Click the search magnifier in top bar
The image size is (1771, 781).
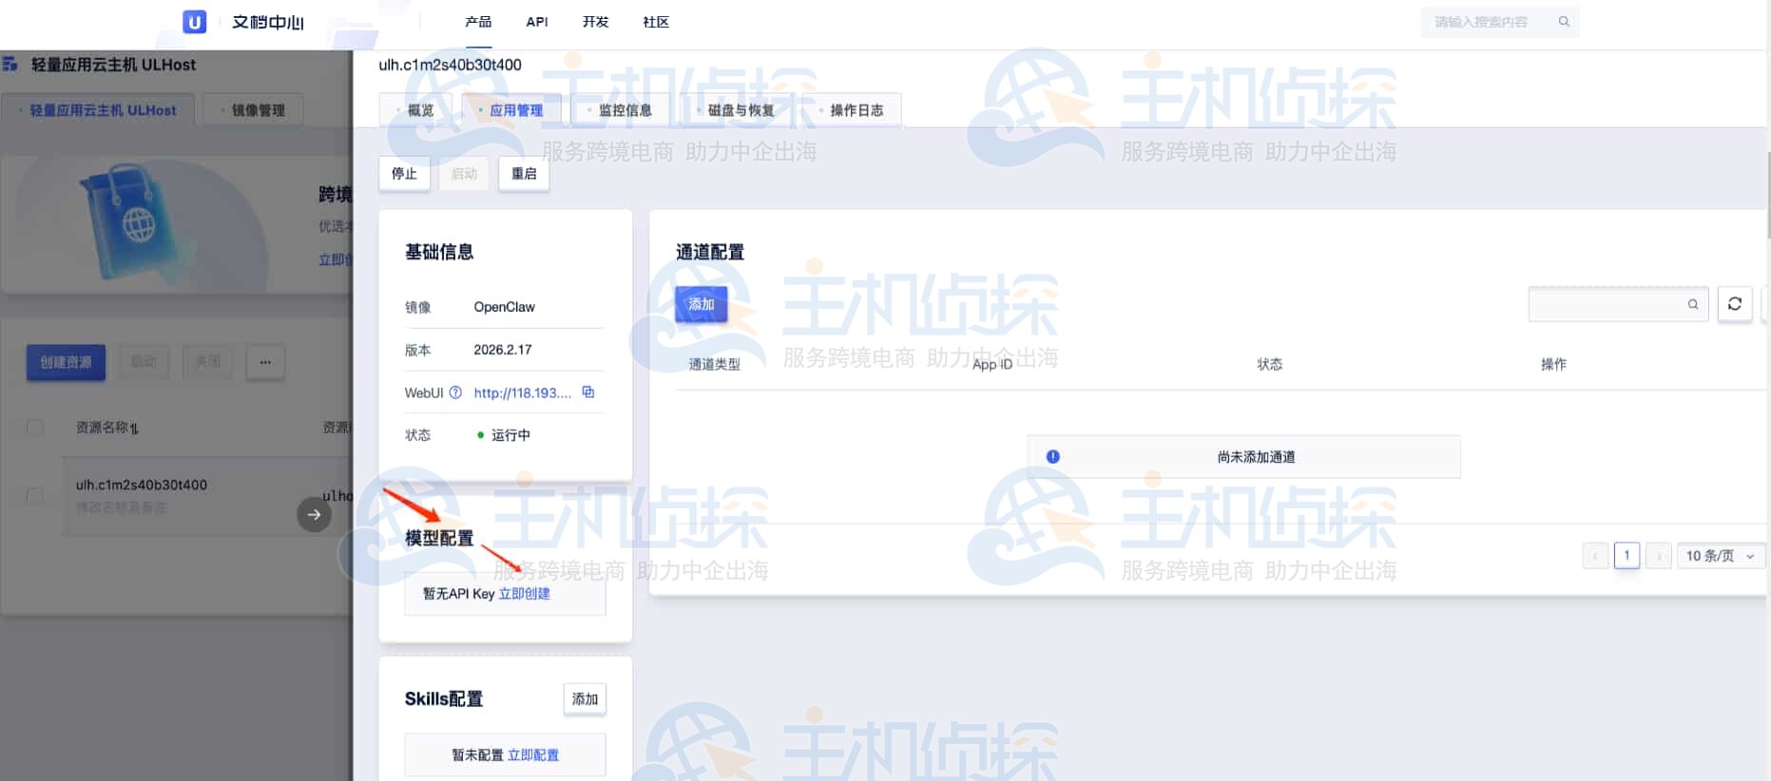1563,21
